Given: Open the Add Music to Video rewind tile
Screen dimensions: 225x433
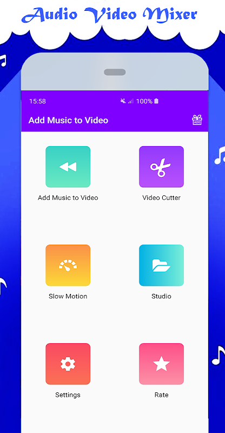Looking at the screenshot, I should pyautogui.click(x=68, y=167).
